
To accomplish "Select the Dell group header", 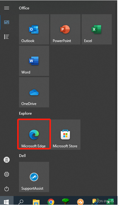I will click(22, 156).
